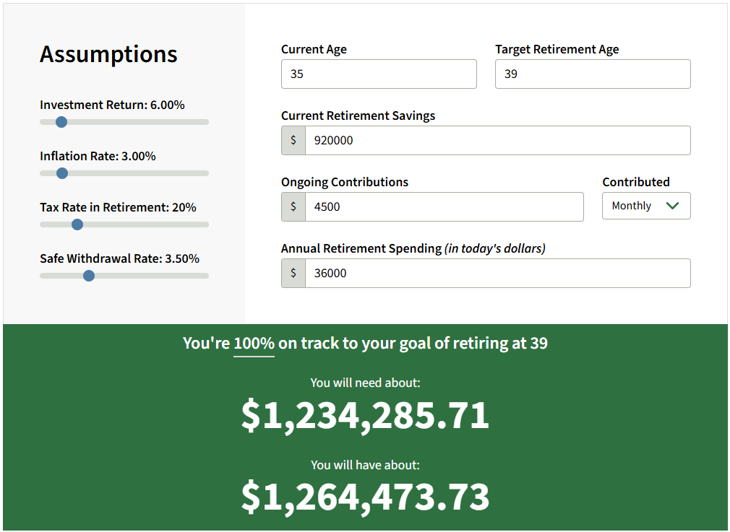Click the Safe Withdrawal Rate slider handle

click(x=89, y=276)
